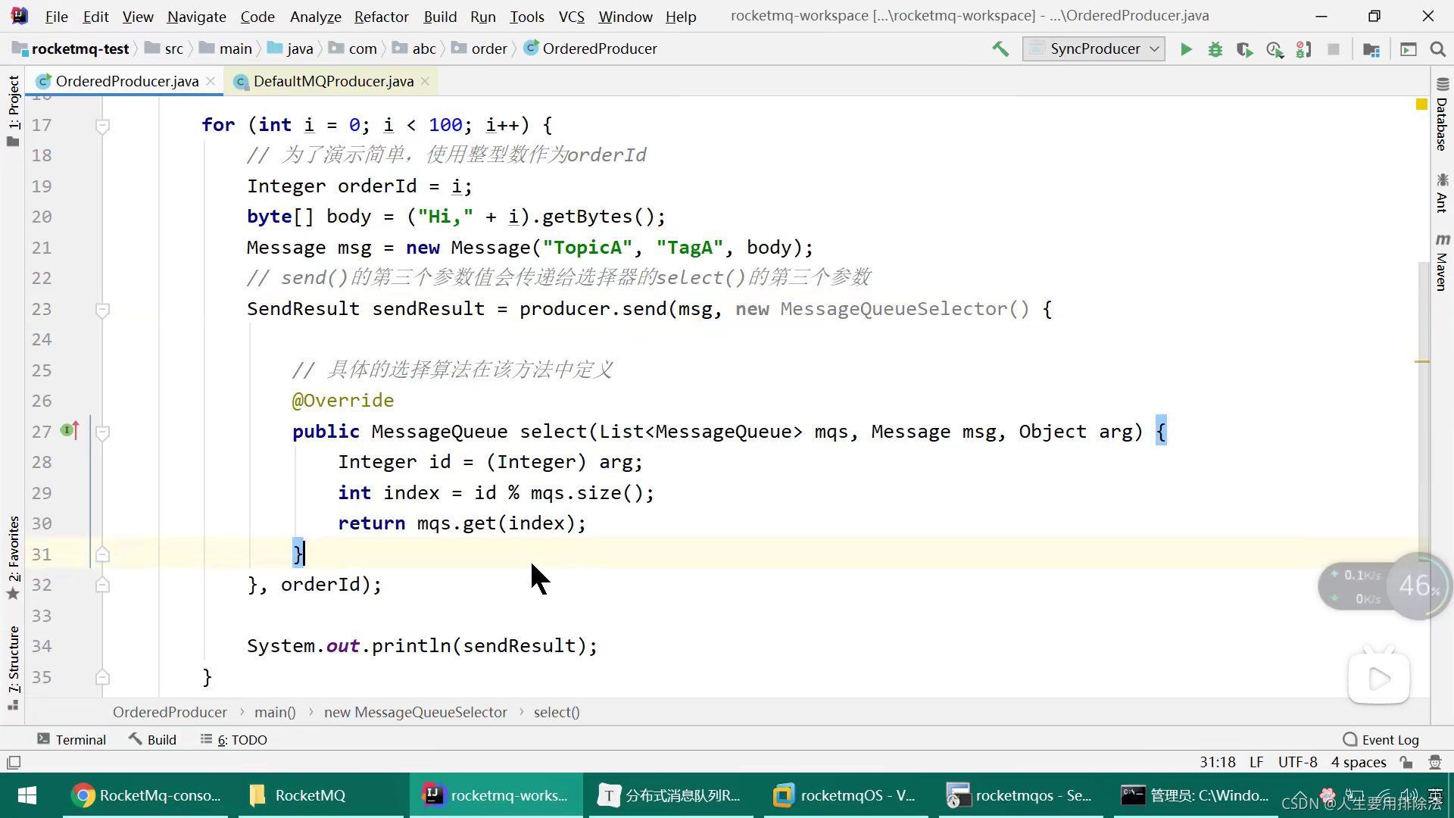Toggle read-only lock icon in status bar

1406,762
